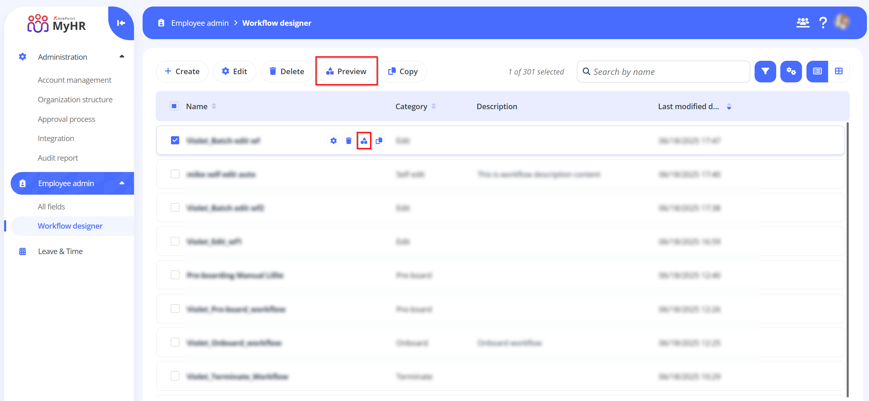The width and height of the screenshot is (869, 401).
Task: Click the Leave & Time calendar icon
Action: pyautogui.click(x=23, y=251)
